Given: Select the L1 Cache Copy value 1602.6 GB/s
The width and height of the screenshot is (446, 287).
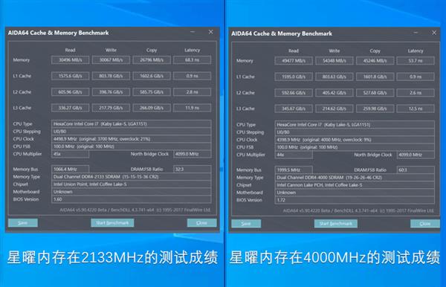Looking at the screenshot, I should (x=152, y=76).
